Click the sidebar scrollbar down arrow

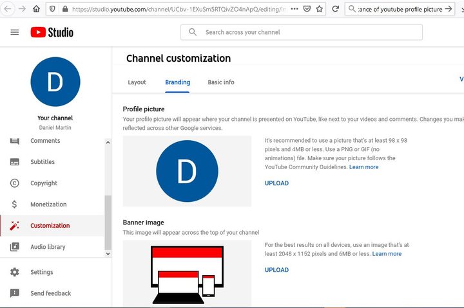pyautogui.click(x=108, y=253)
